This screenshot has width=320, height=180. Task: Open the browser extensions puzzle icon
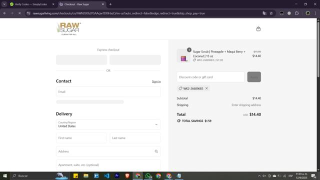tap(296, 13)
